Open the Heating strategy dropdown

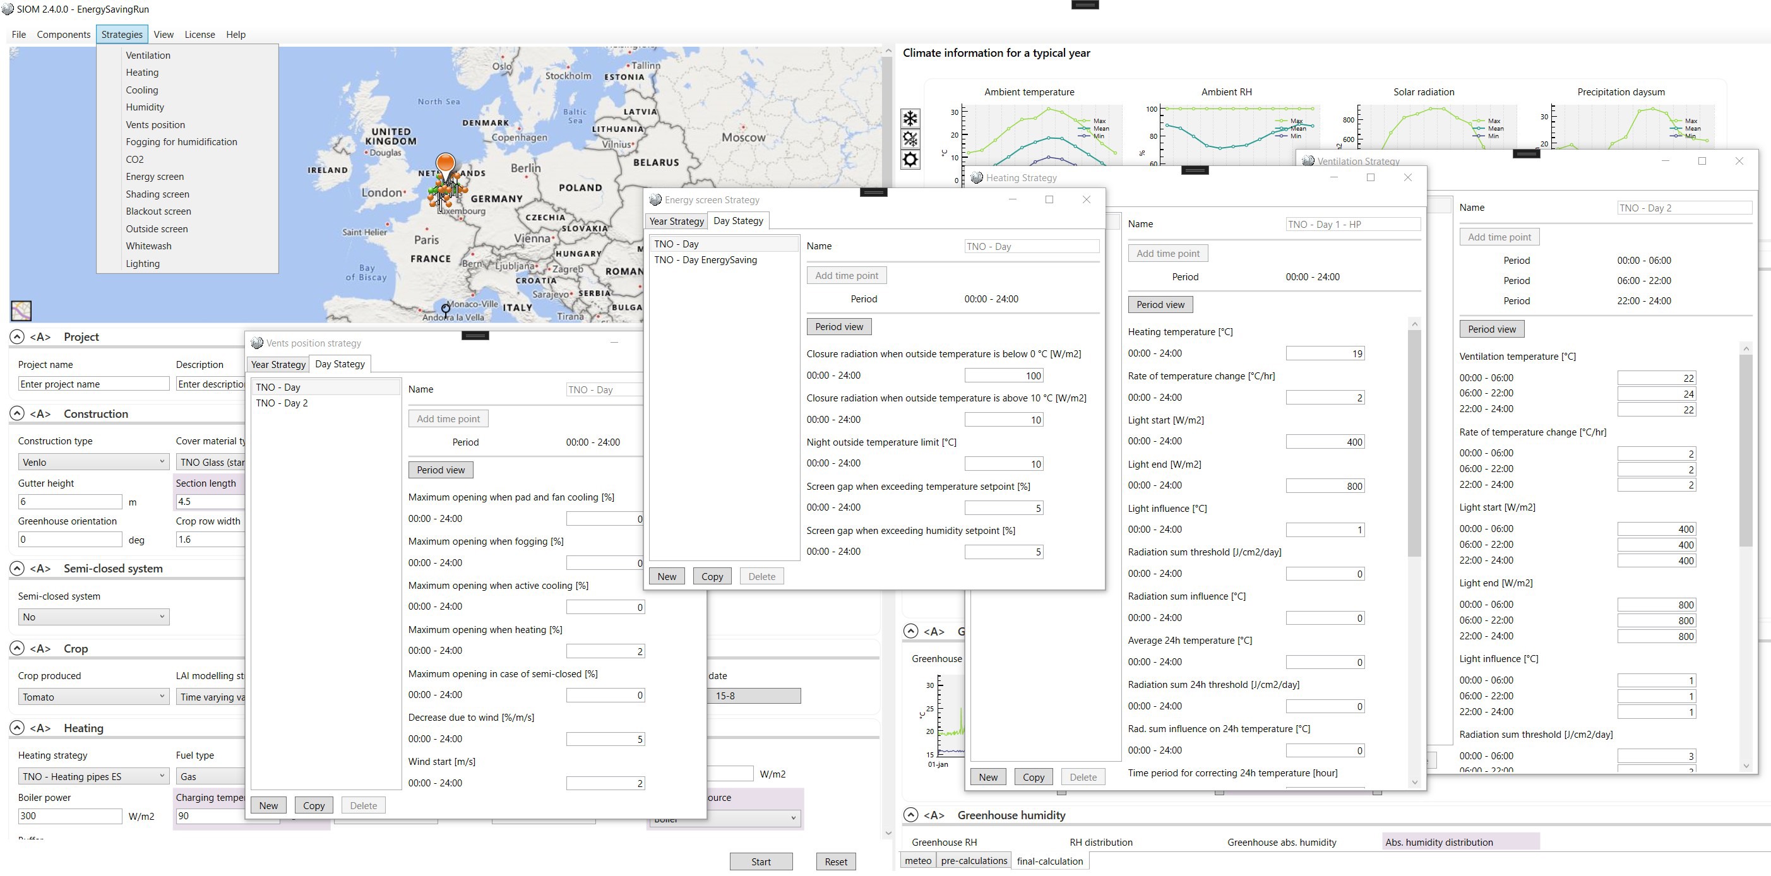tap(93, 776)
